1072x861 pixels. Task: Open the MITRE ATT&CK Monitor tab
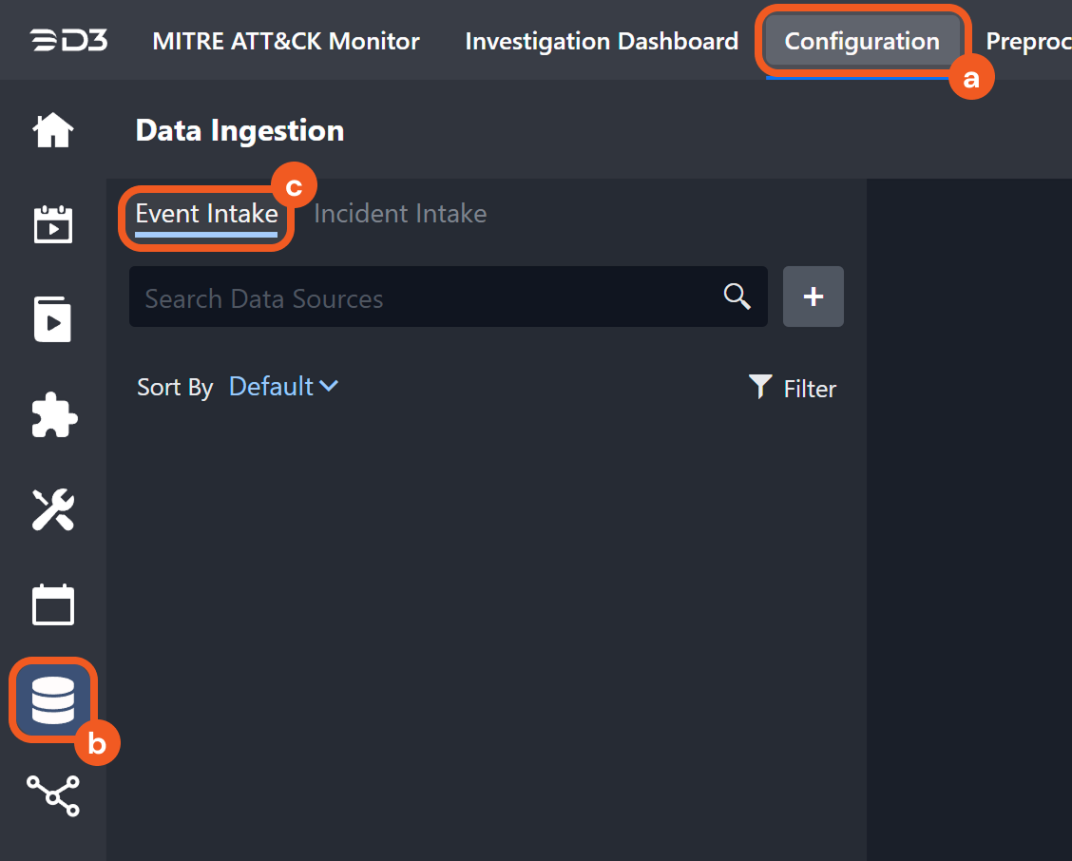click(286, 42)
